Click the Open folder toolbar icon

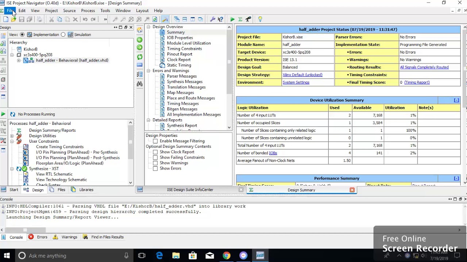point(13,19)
